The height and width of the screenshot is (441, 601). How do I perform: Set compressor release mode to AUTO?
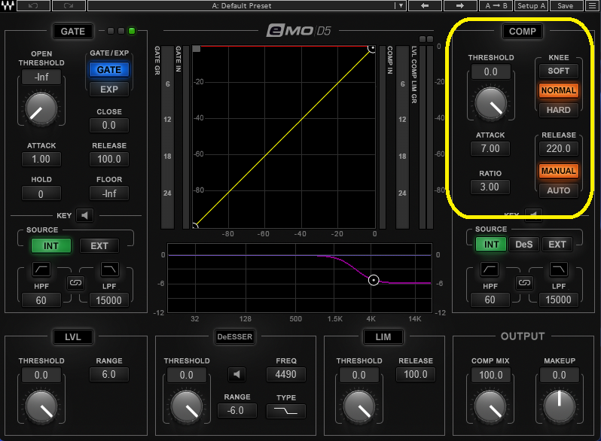pos(558,190)
